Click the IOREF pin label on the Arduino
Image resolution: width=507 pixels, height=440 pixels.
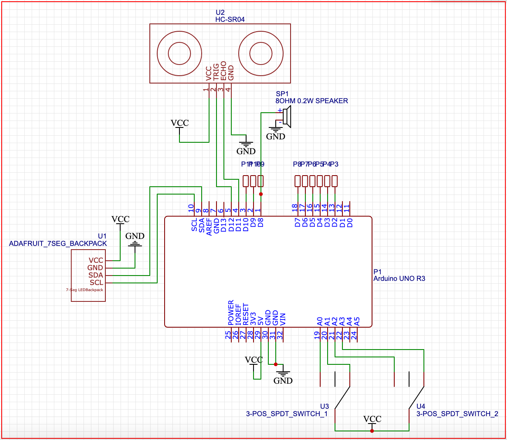tap(238, 315)
